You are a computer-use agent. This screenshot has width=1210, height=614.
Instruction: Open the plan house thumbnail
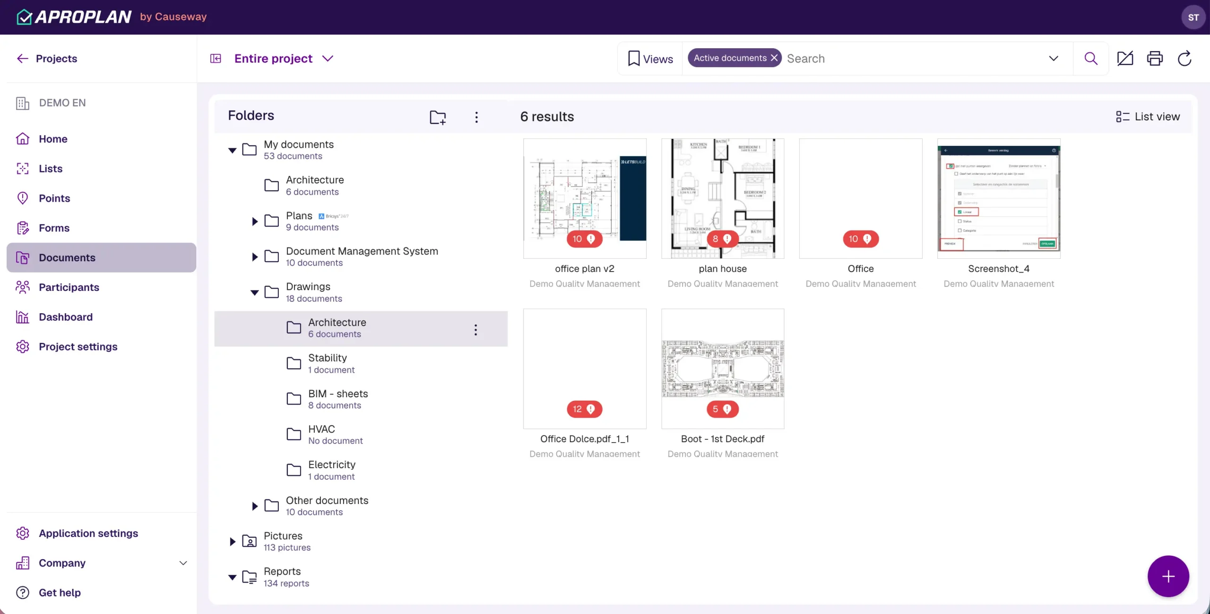(723, 198)
